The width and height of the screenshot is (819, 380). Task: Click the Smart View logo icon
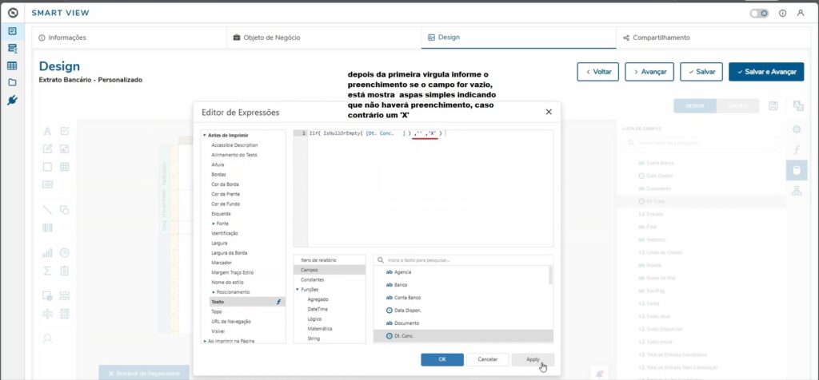coord(12,13)
